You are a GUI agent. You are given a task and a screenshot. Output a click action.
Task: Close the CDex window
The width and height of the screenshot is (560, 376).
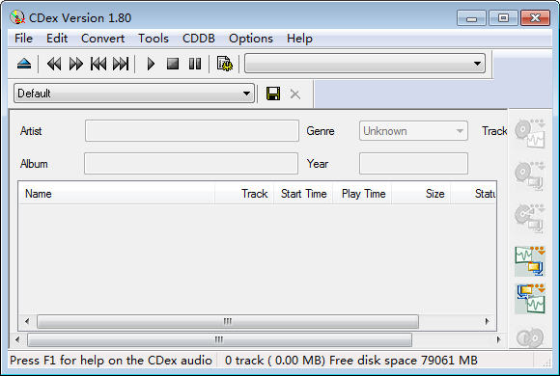[535, 18]
